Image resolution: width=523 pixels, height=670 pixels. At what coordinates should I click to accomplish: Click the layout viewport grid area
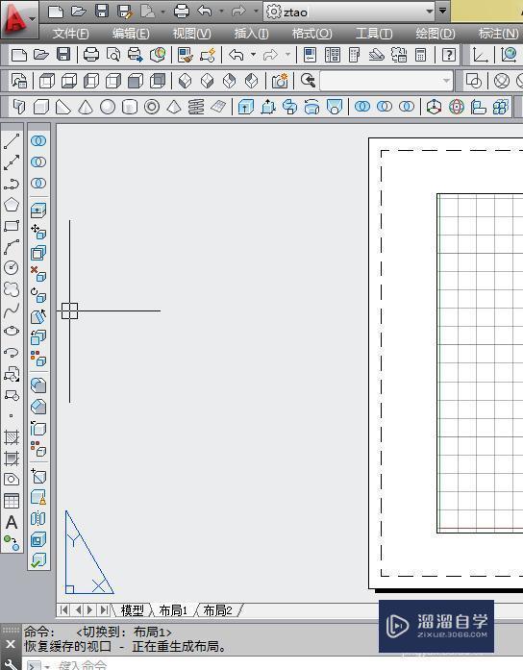point(481,363)
